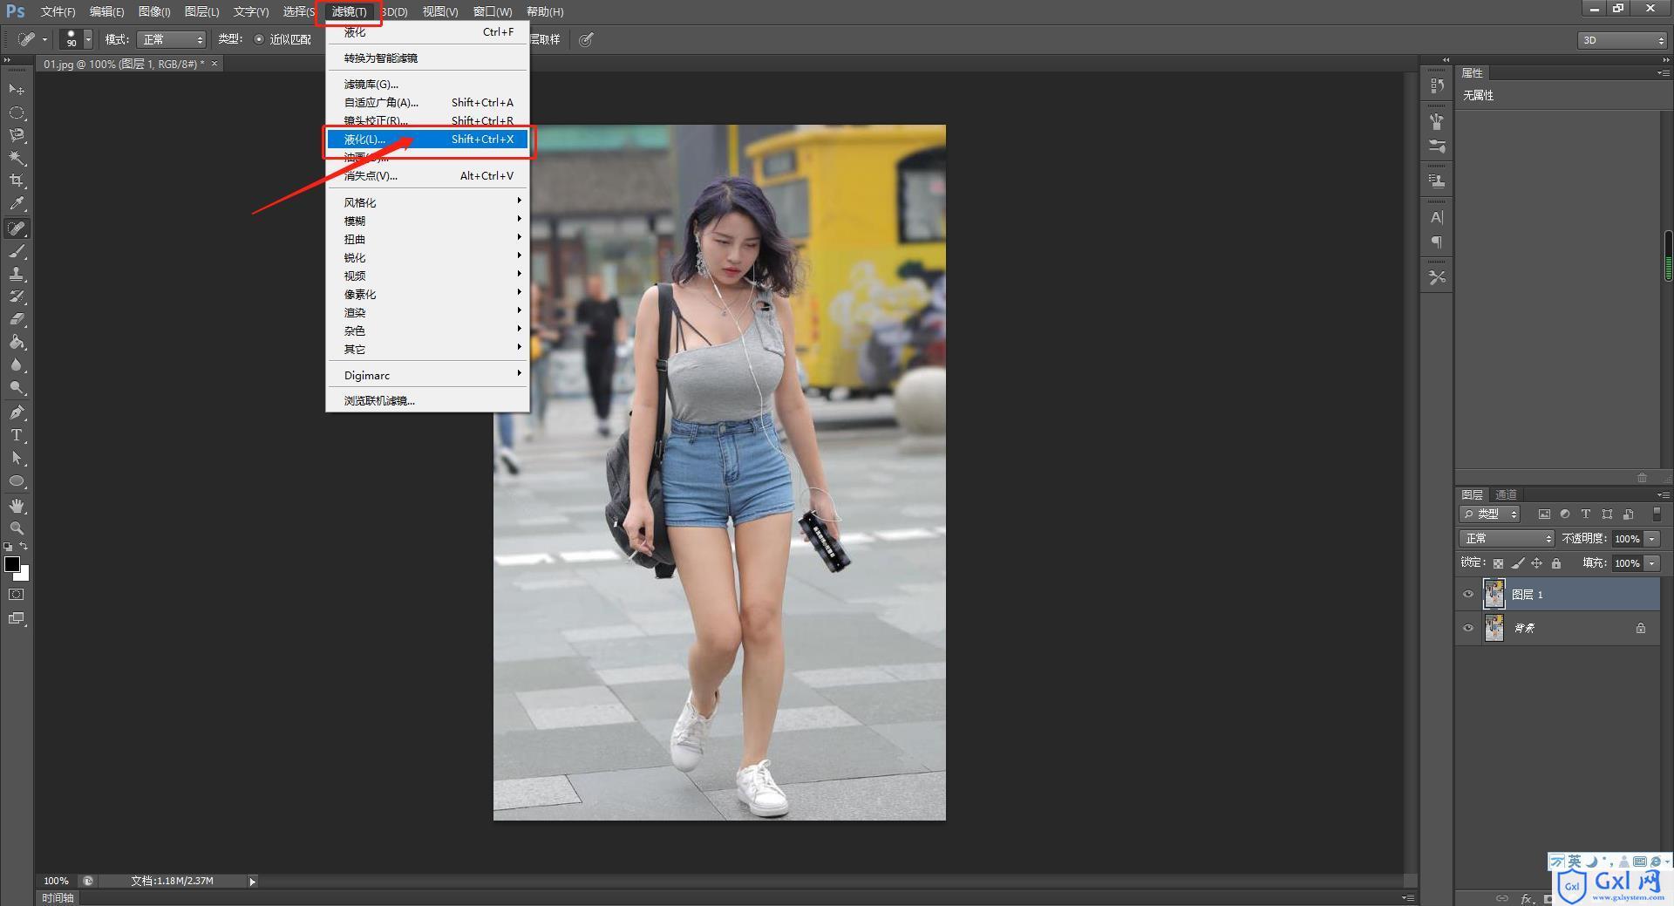Screen dimensions: 1674x906
Task: Change screen mode from toolbox
Action: point(17,619)
